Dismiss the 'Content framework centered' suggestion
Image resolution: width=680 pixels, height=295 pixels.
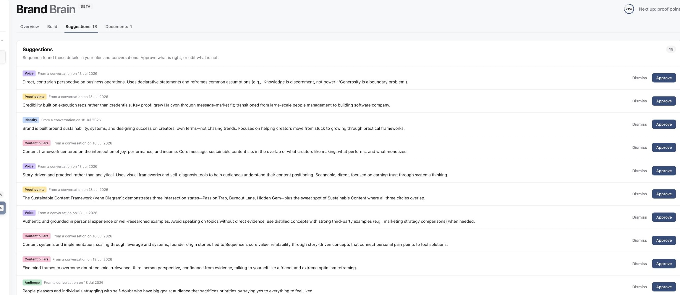(x=639, y=147)
